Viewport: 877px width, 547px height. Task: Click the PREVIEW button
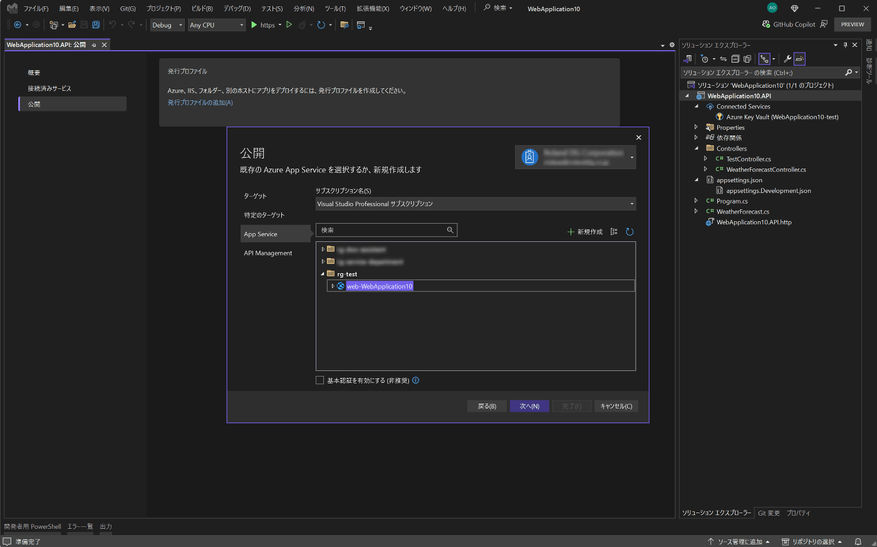[x=853, y=24]
